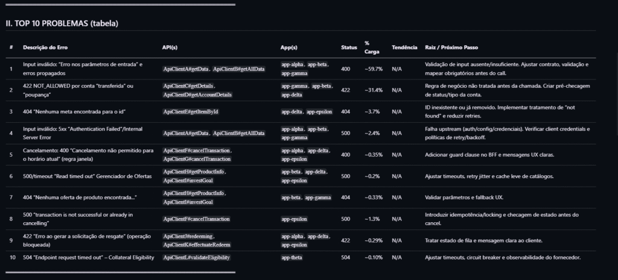Click the "API(s)" column header

(170, 47)
